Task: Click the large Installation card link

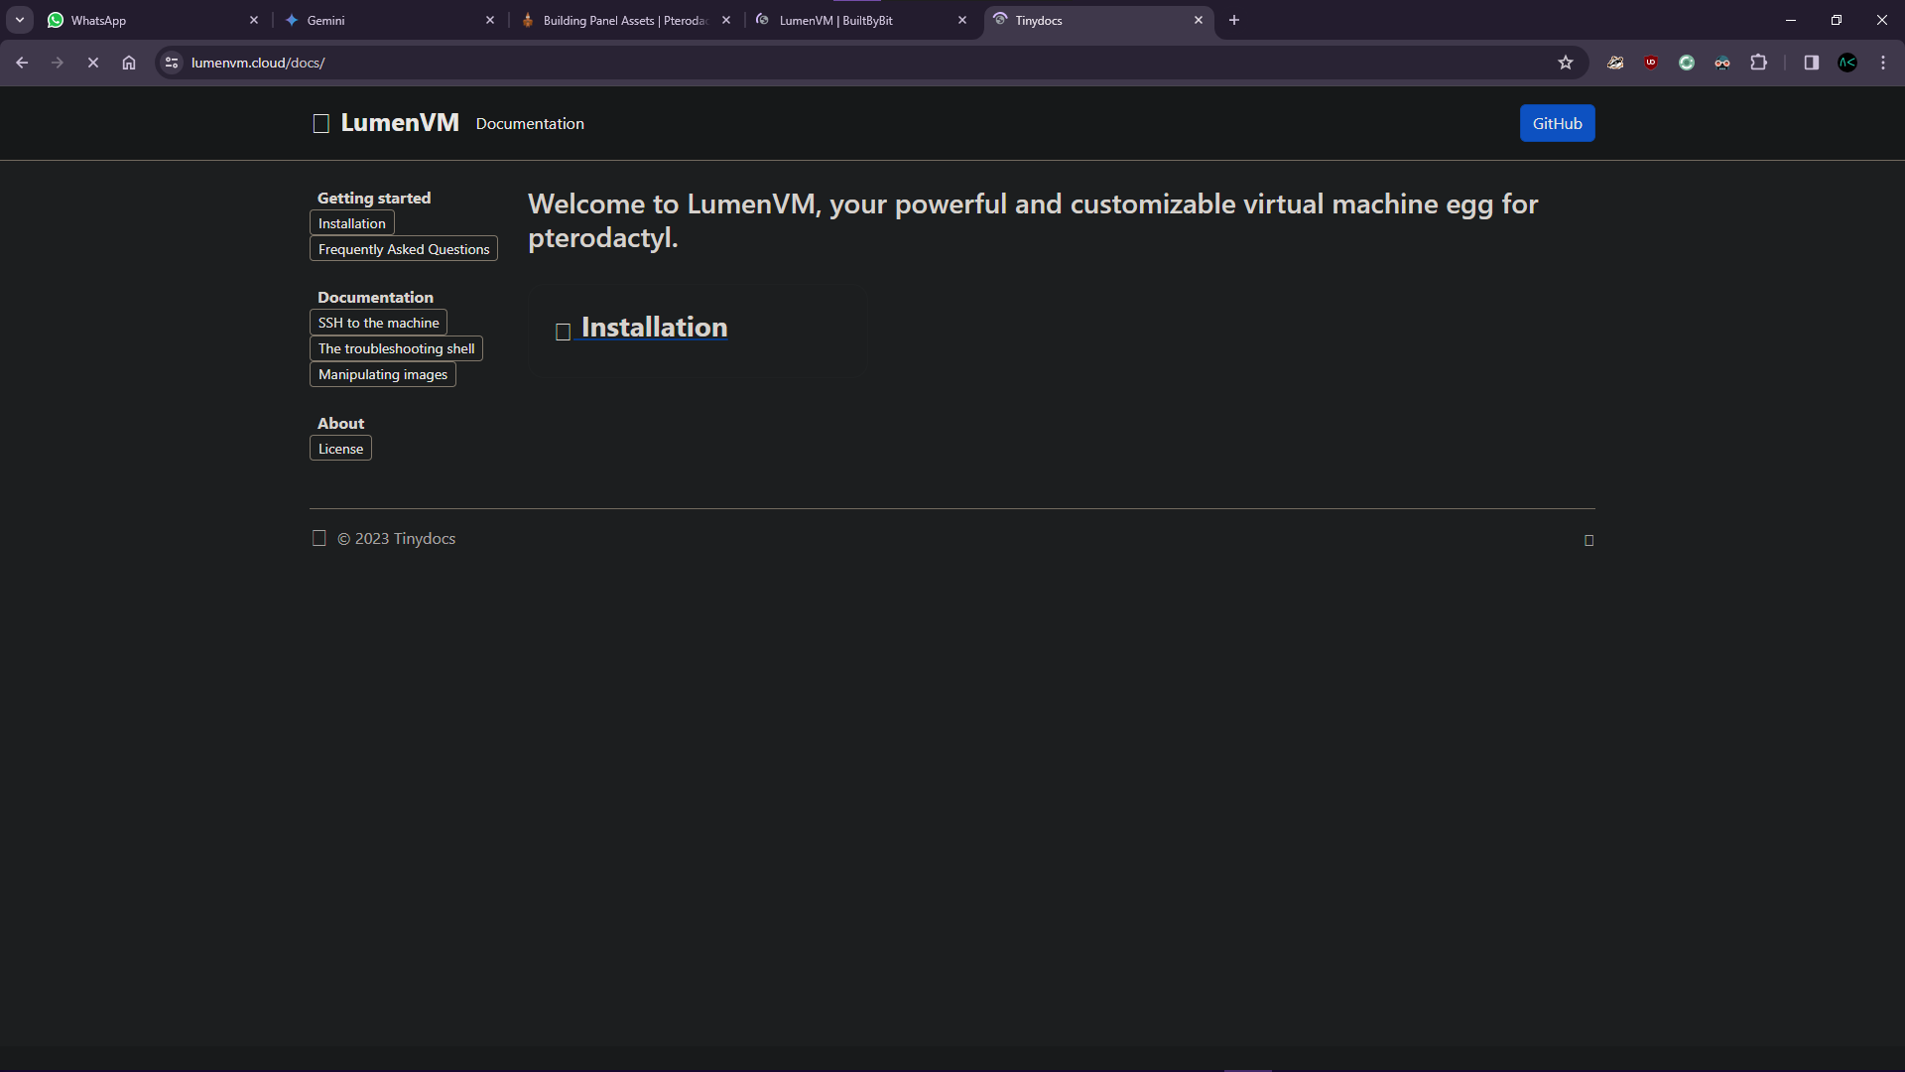Action: point(654,328)
